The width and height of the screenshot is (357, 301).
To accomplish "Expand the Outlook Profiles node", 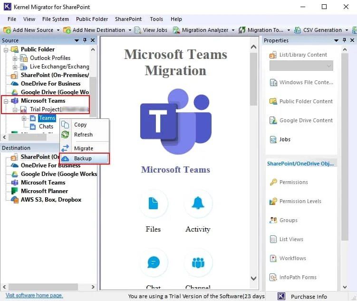I will pos(15,58).
